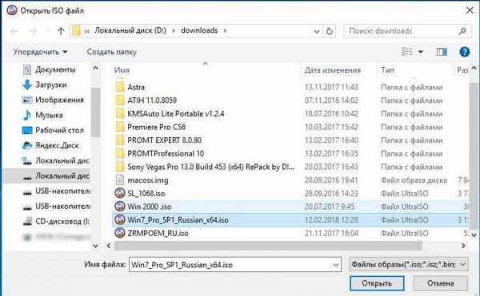This screenshot has width=480, height=296.
Task: Open Музыка in the sidebar
Action: pos(49,115)
